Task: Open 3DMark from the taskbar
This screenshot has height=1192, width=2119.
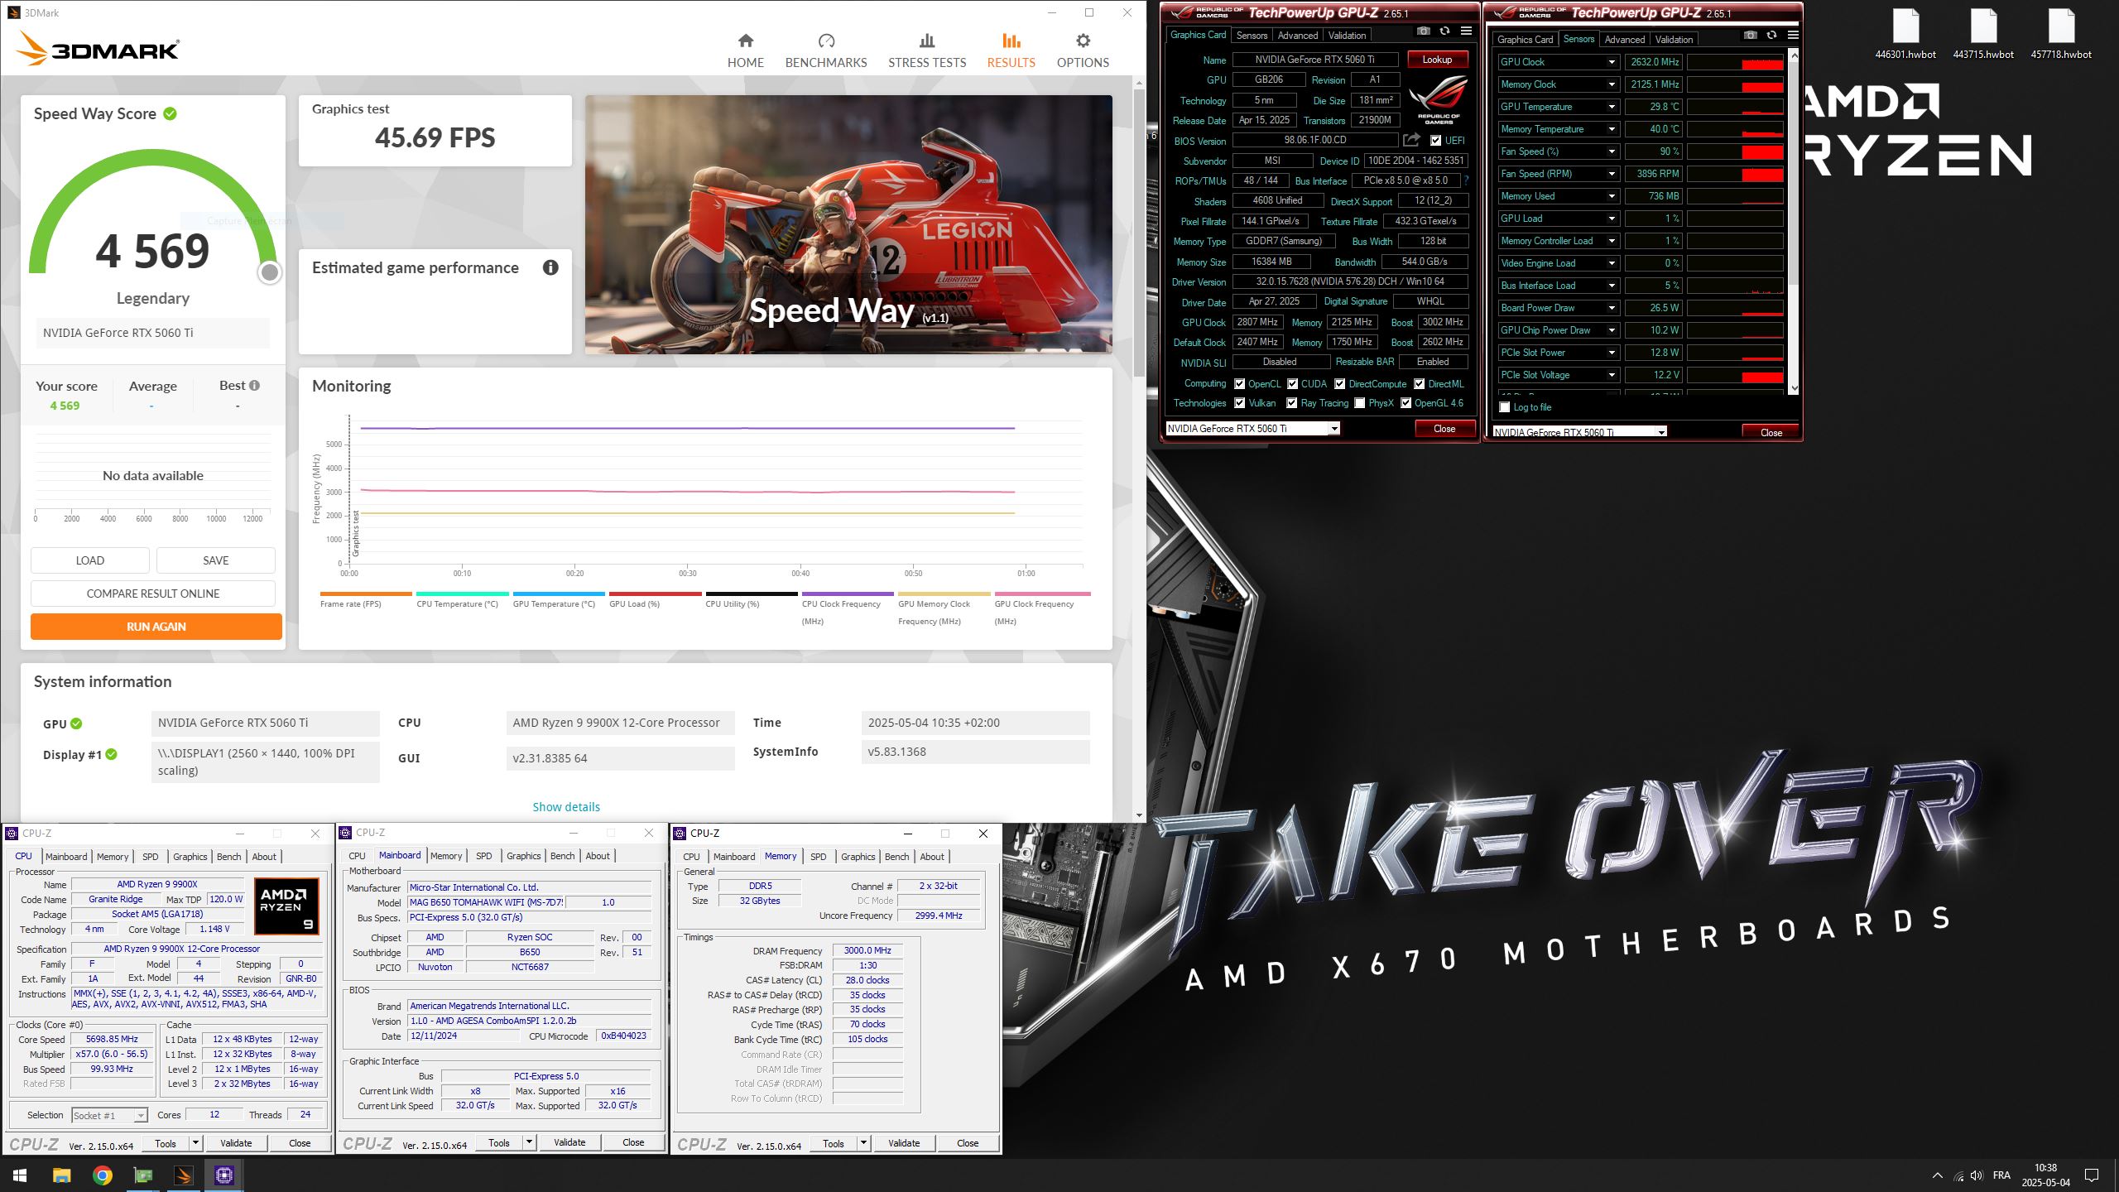Action: [x=184, y=1175]
